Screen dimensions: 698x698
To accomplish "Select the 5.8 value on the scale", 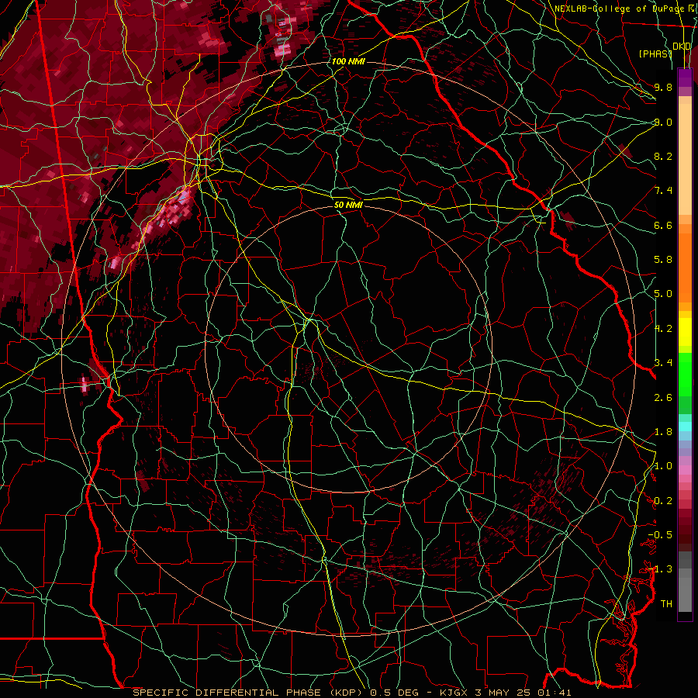I will [x=663, y=260].
